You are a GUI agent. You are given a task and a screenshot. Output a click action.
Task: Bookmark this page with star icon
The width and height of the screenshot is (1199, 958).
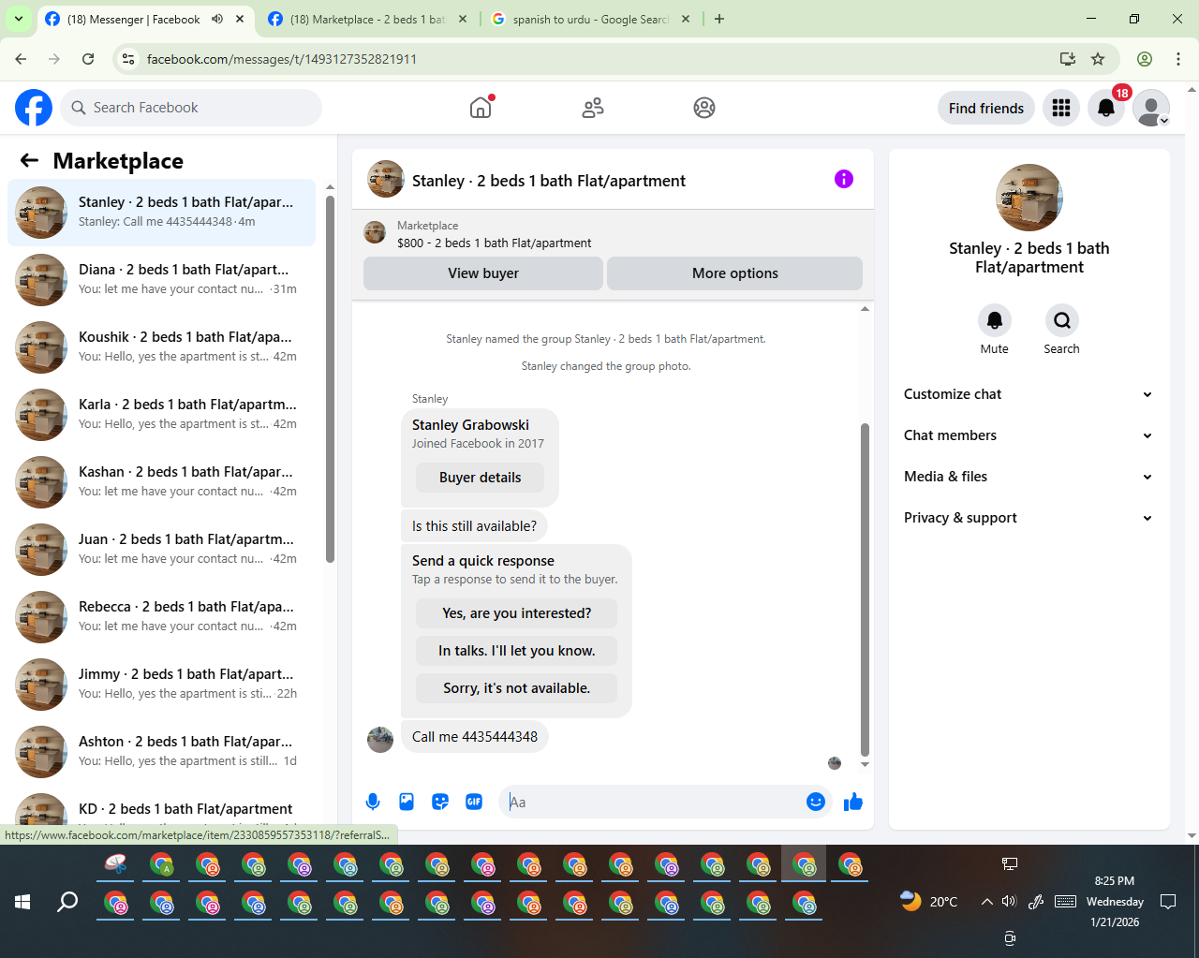pos(1098,59)
